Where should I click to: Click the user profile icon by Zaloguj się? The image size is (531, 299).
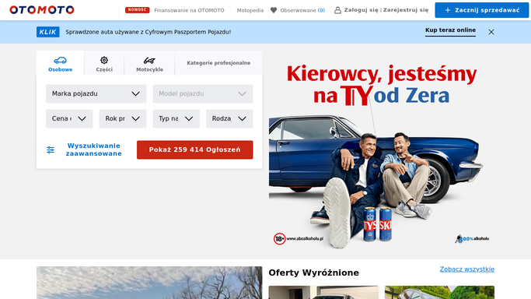pyautogui.click(x=337, y=10)
